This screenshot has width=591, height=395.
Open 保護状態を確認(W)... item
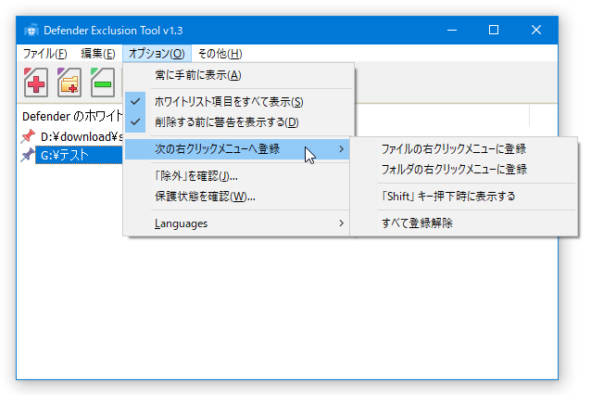click(237, 197)
